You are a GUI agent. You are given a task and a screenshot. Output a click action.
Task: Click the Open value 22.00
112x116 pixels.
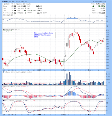(14, 6)
